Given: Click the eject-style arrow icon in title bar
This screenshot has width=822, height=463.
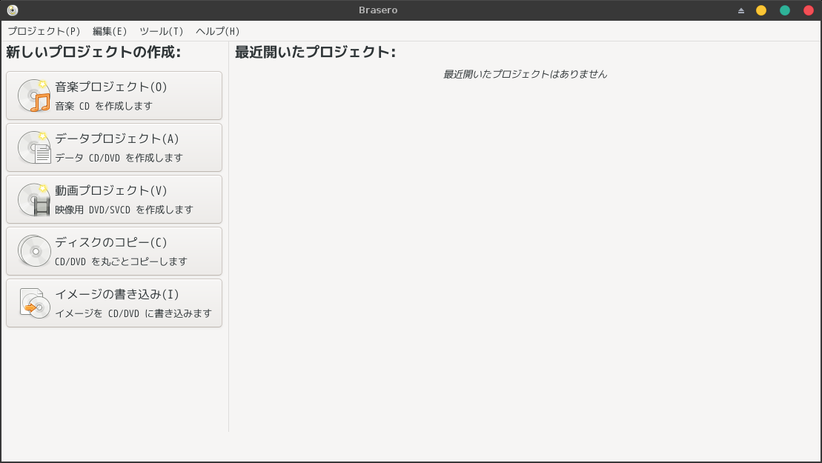Looking at the screenshot, I should tap(740, 10).
